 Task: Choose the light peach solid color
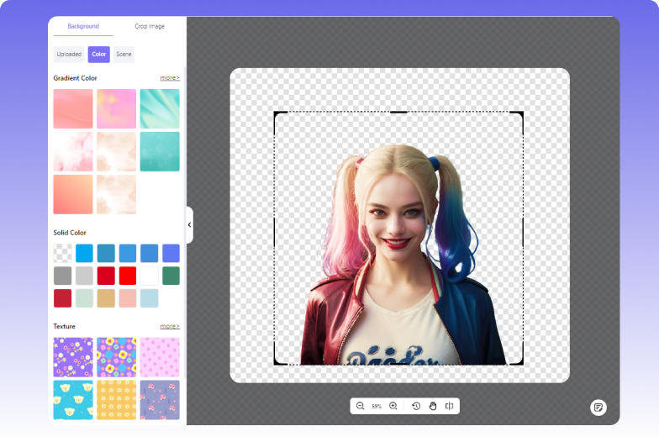pos(128,297)
